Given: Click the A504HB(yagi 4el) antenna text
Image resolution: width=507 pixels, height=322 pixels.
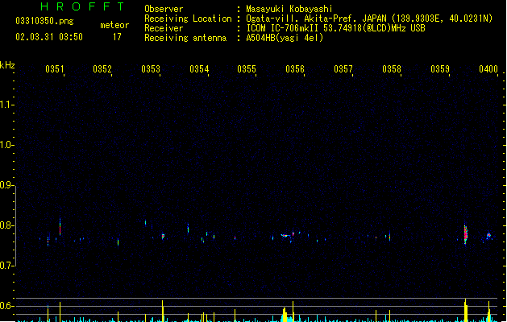Looking at the screenshot, I should click(285, 38).
